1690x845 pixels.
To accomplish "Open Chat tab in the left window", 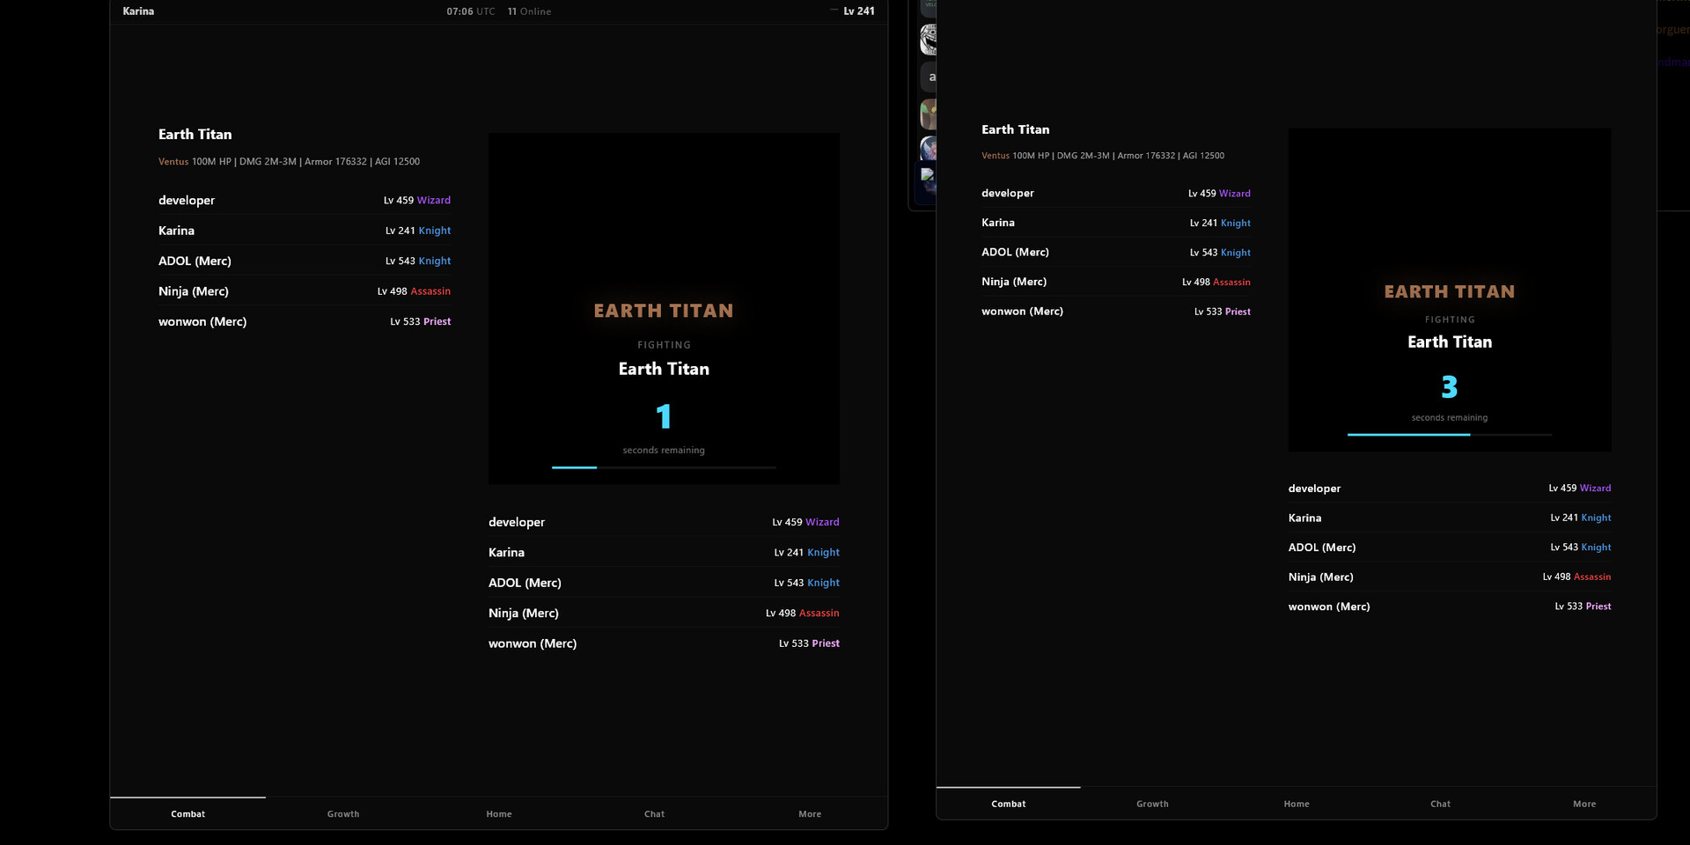I will (x=654, y=813).
